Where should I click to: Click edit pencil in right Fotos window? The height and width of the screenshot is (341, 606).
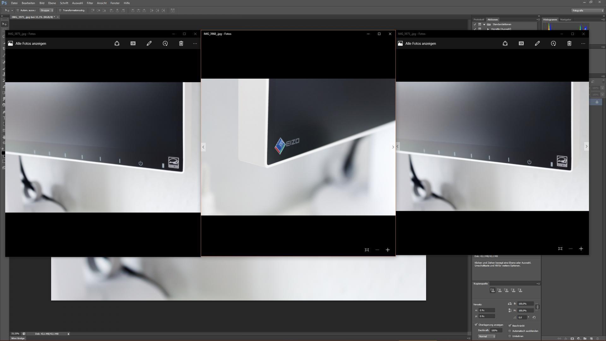(x=537, y=44)
